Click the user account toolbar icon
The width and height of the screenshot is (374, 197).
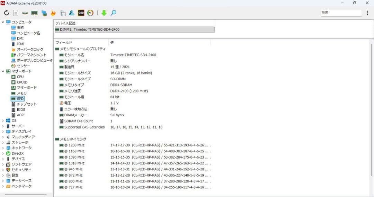point(72,13)
